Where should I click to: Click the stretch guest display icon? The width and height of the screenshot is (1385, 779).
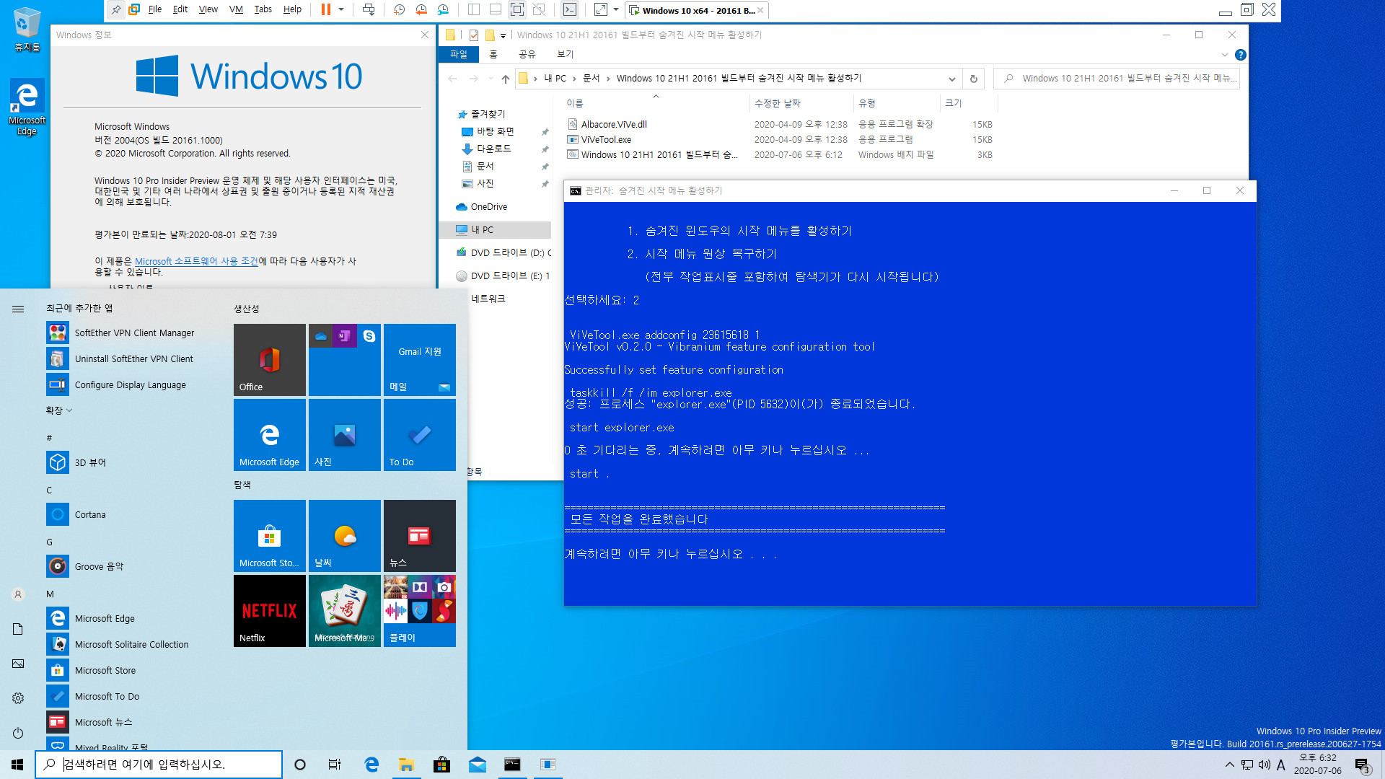(x=600, y=9)
